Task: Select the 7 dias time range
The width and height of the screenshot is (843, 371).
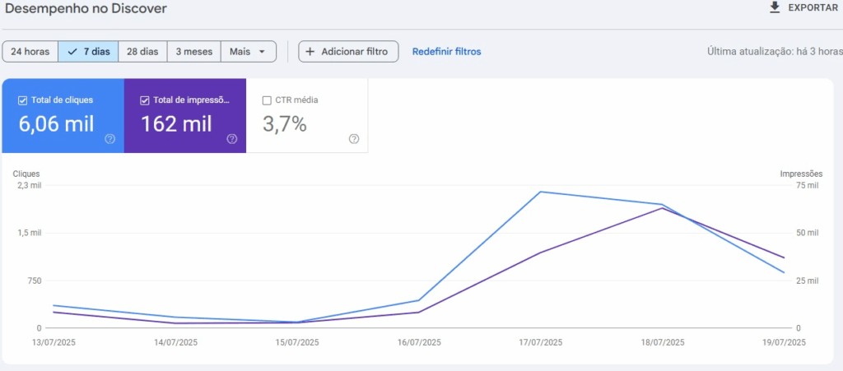Action: pos(89,51)
